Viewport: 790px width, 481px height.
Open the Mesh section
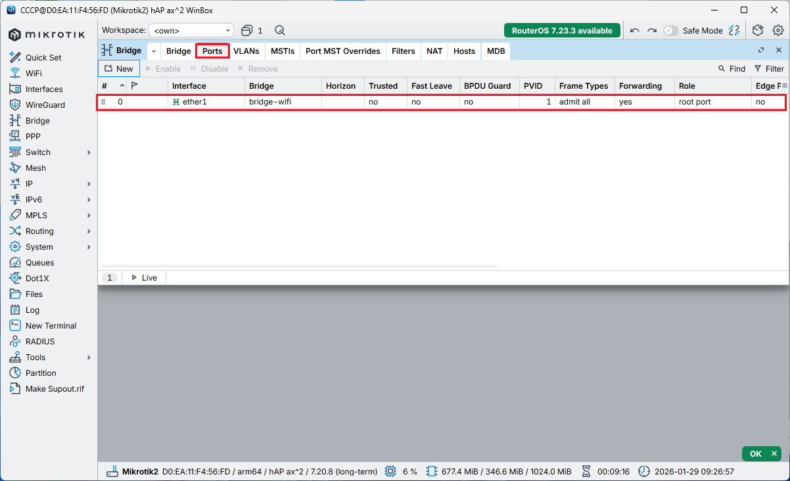click(35, 168)
